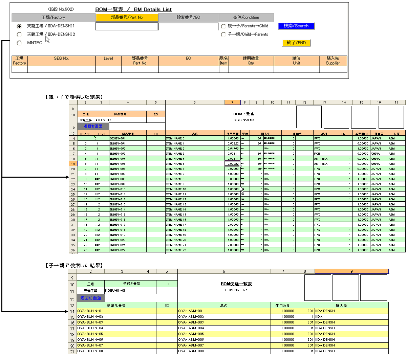Screen dimensions: 407x359
Task: Click the 購入先 Supplier column header in the search form
Action: pyautogui.click(x=333, y=61)
